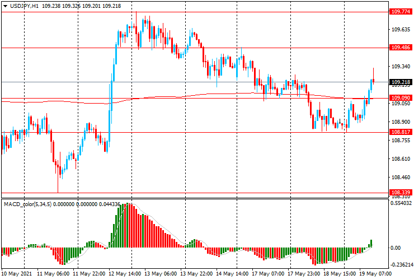Viewport: 414px width, 280px height.
Task: Click the USDJPY,H1 chart title text
Action: pos(23,5)
